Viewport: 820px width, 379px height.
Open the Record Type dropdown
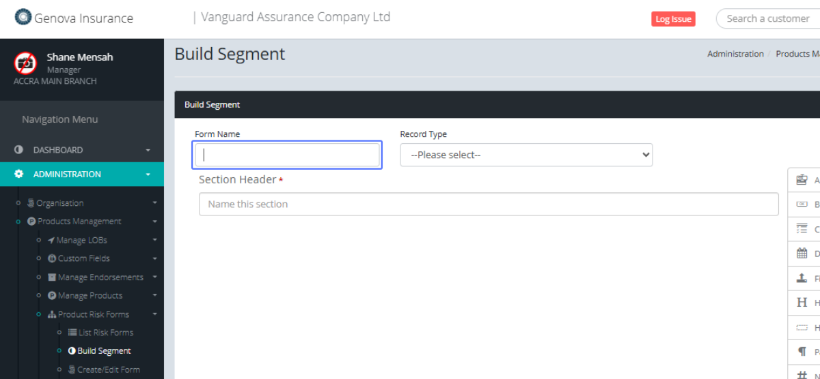click(526, 155)
